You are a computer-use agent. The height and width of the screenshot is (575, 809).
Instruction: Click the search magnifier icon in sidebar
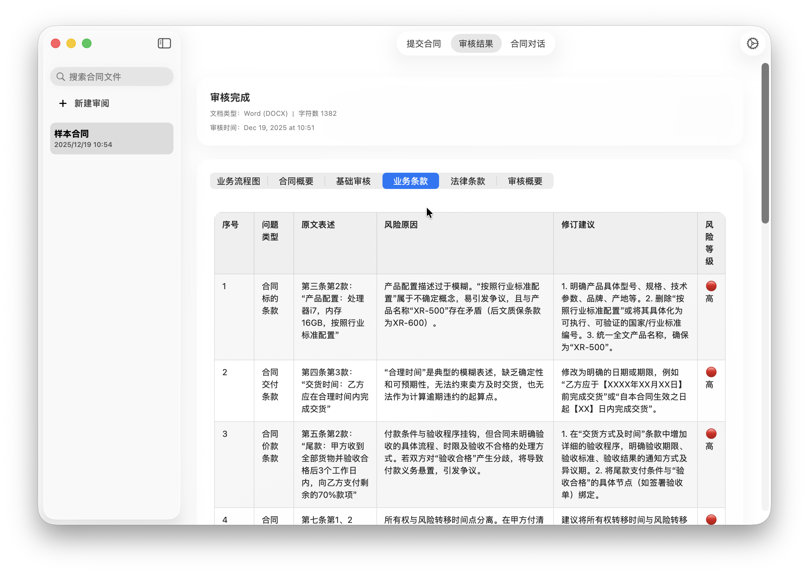coord(61,76)
